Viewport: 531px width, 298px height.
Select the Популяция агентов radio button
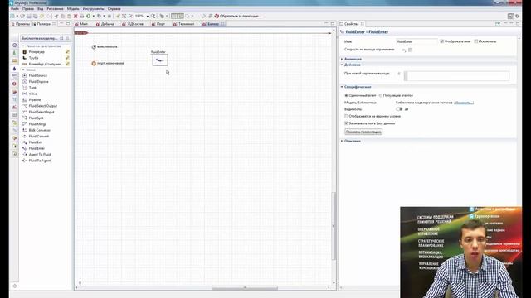[x=380, y=96]
